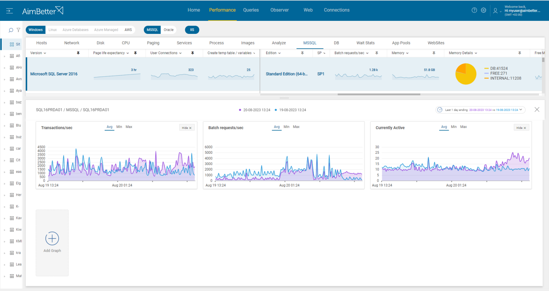Switch to the CPU tab
549x291 pixels.
click(126, 43)
